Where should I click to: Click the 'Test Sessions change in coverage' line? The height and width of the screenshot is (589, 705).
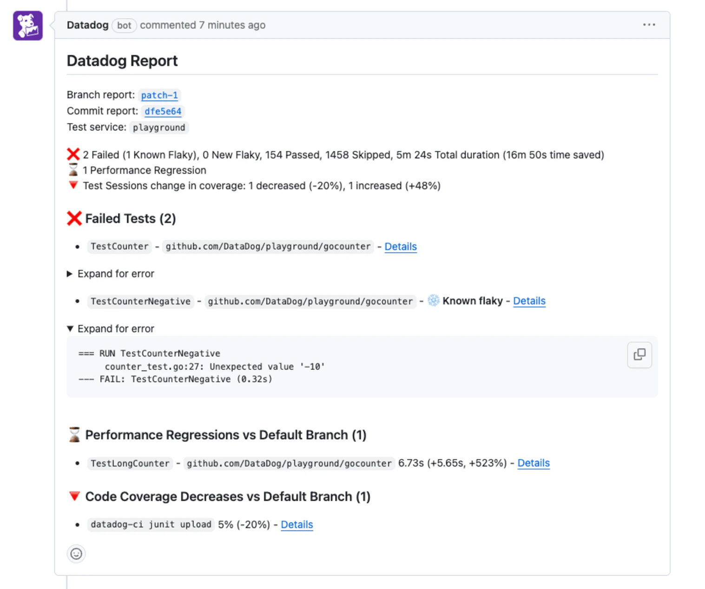click(262, 186)
